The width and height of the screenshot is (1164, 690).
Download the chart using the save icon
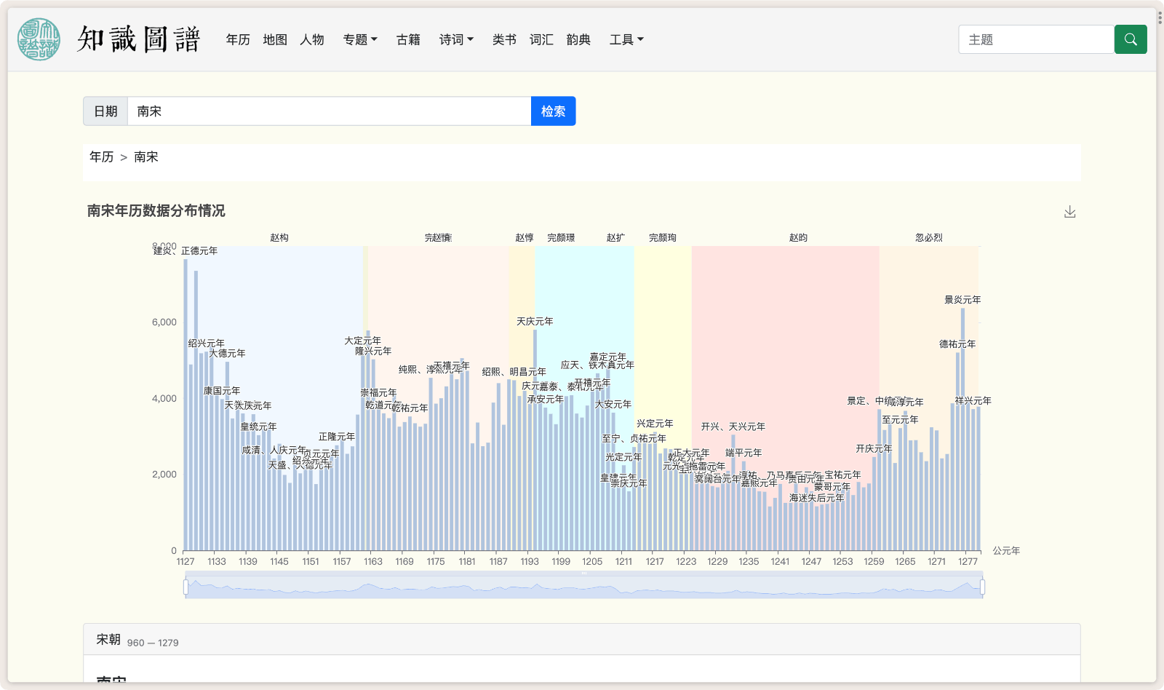pos(1069,212)
